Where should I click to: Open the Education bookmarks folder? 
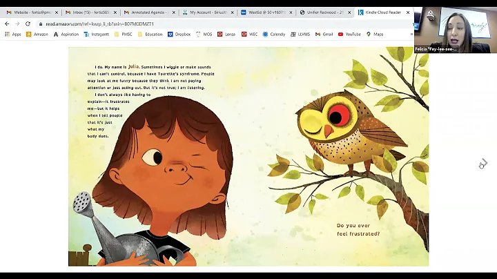[150, 35]
